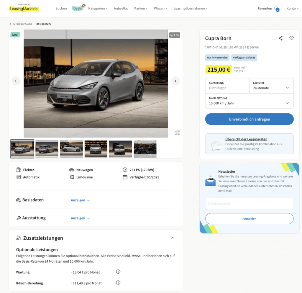Collapse the Zusatzleistungen section
The width and height of the screenshot is (302, 293).
point(173,238)
